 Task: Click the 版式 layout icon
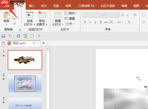click(66, 13)
